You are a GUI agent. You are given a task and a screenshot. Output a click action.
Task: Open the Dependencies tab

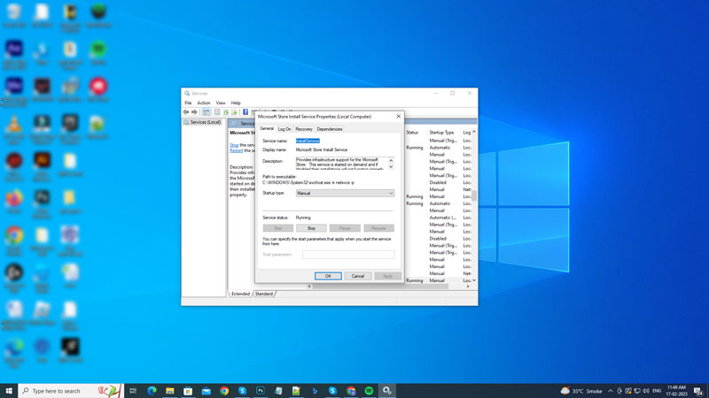(330, 129)
